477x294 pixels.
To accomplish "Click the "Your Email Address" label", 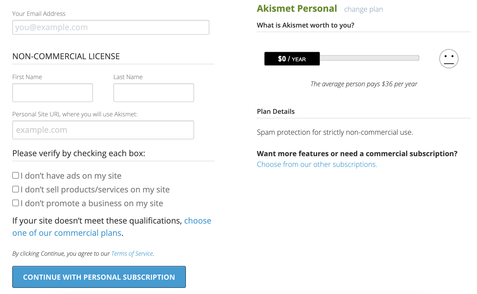I will 39,14.
